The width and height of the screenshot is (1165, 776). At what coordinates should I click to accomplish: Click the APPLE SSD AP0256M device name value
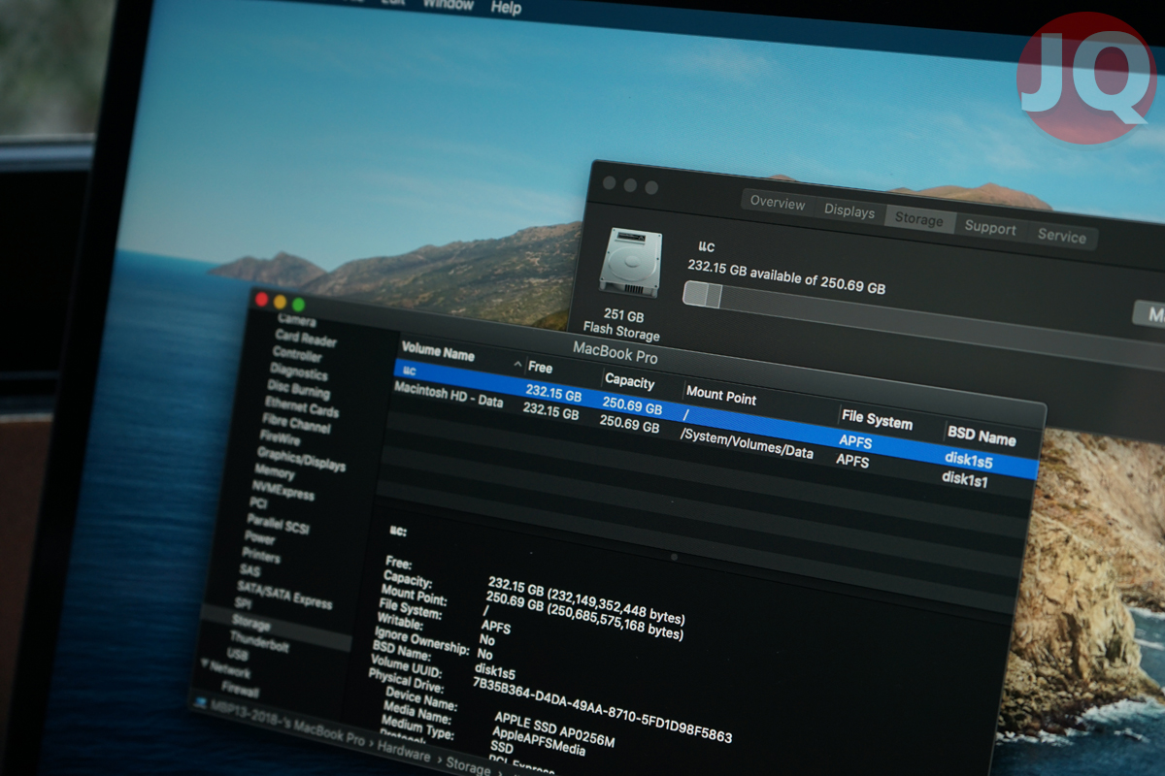point(554,730)
